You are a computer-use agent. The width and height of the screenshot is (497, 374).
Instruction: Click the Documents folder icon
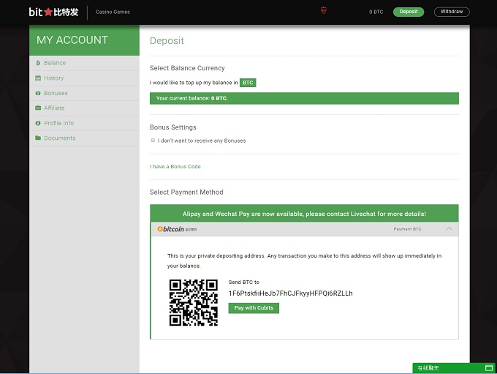[38, 138]
